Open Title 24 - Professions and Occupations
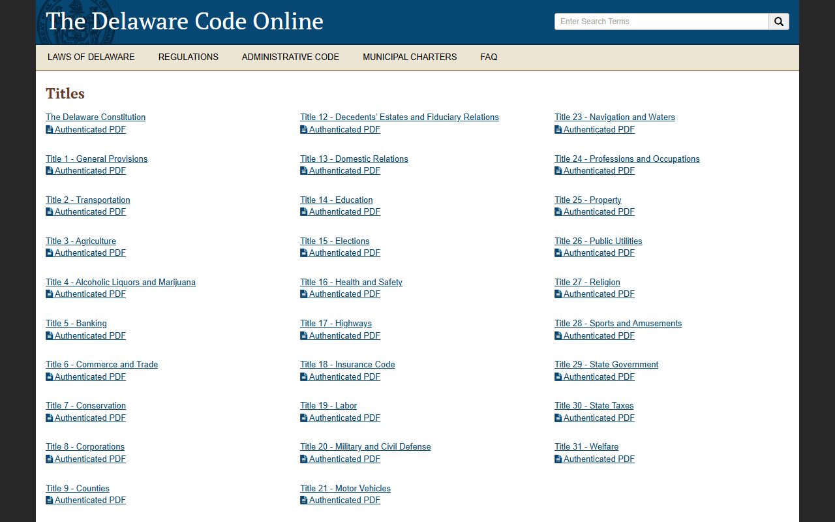Screen dimensions: 835x522 pos(627,159)
